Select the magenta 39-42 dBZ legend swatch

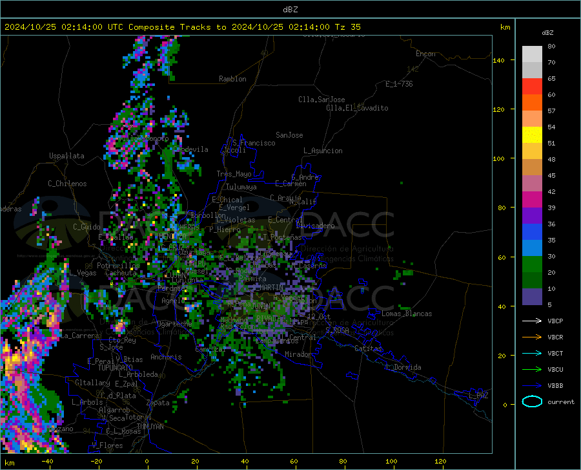(532, 200)
